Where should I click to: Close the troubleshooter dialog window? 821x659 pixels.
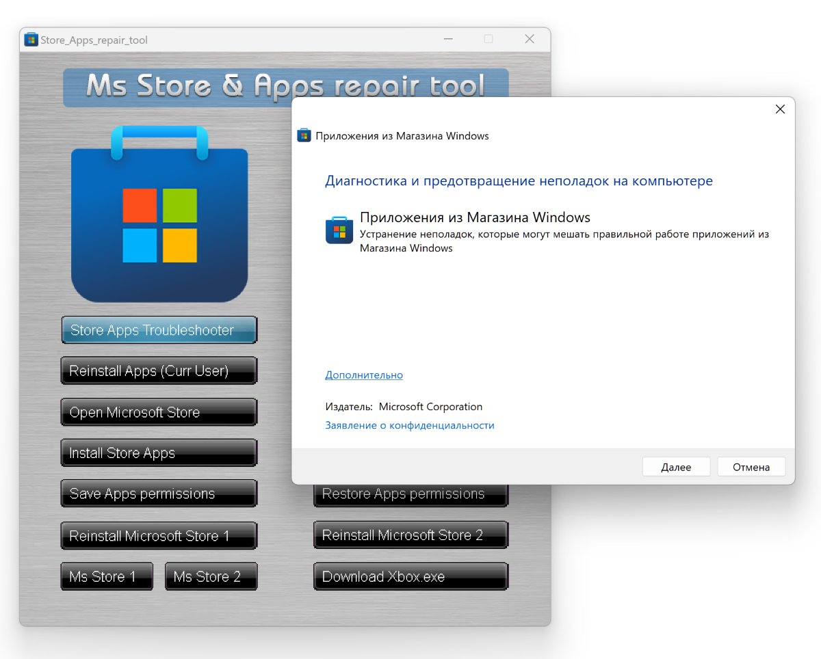[x=780, y=109]
